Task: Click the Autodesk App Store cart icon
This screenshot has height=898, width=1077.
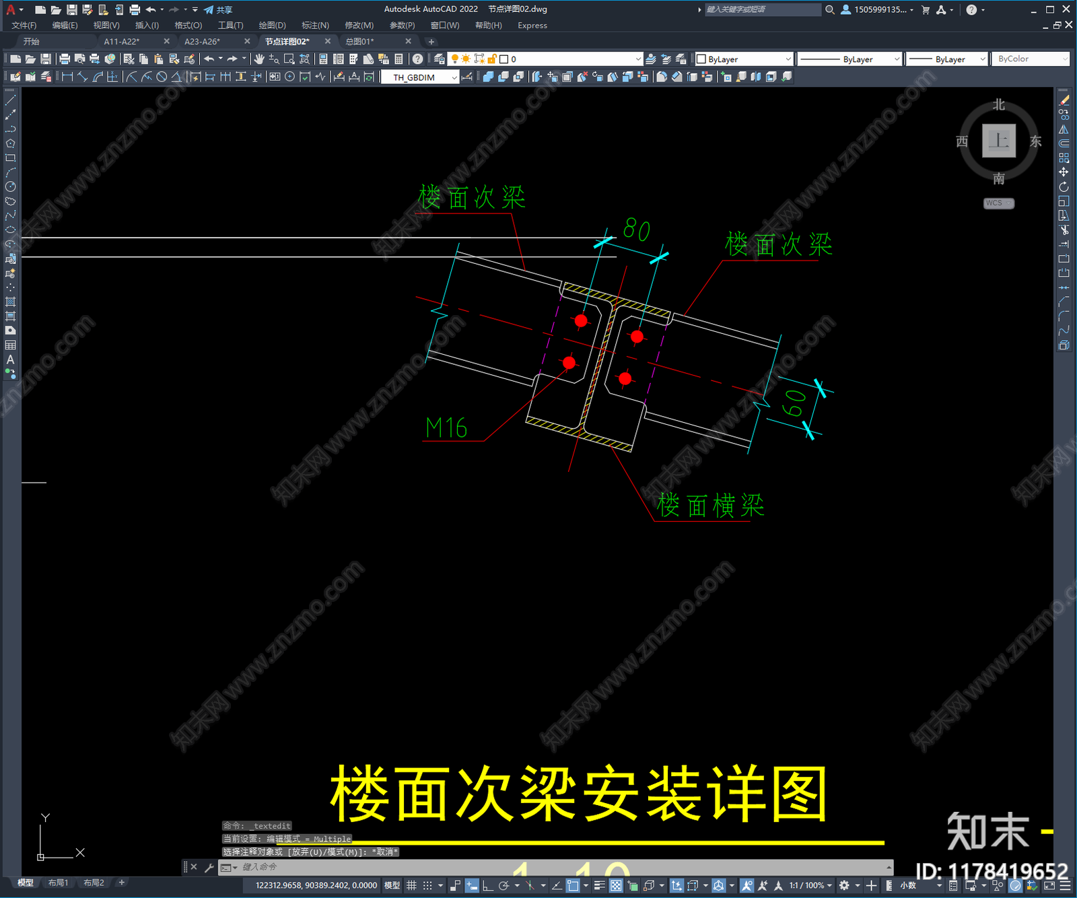Action: click(926, 9)
